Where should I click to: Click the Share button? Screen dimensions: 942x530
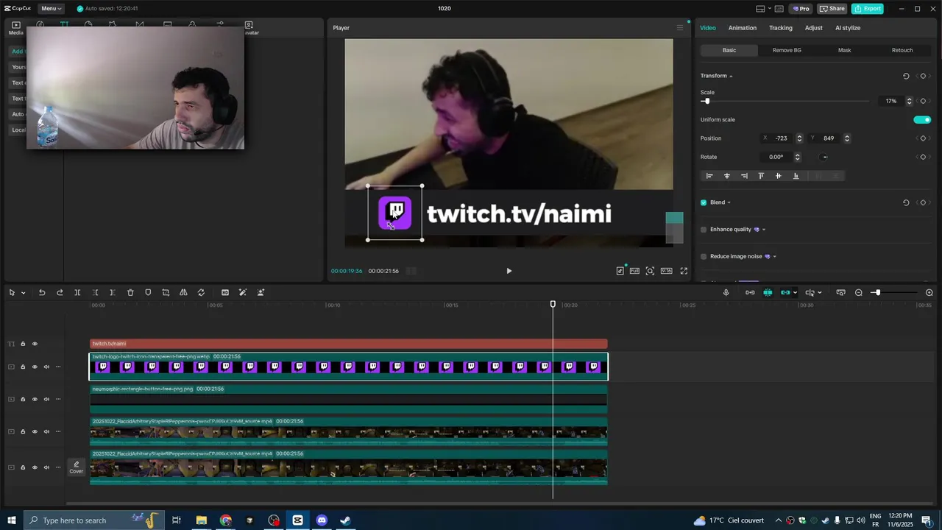[832, 9]
